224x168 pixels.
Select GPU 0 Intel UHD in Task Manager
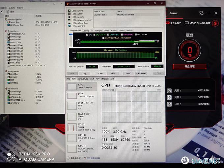click(82, 138)
